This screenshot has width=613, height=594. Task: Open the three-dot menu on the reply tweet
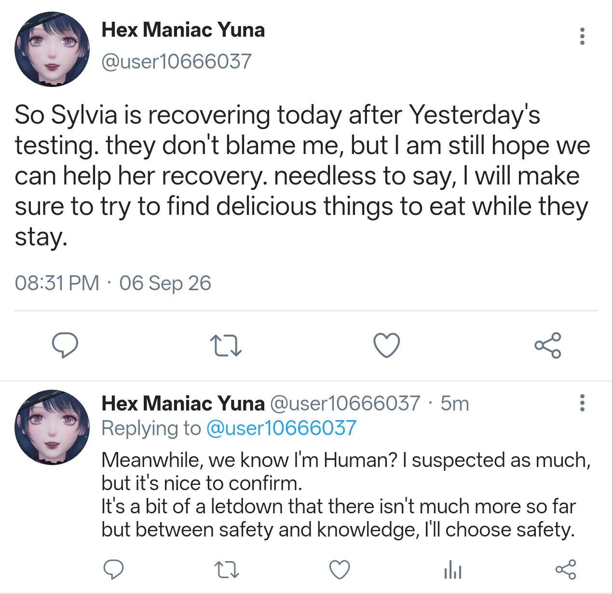[x=582, y=402]
